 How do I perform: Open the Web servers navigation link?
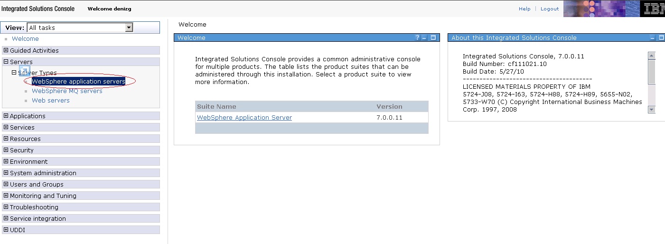50,101
